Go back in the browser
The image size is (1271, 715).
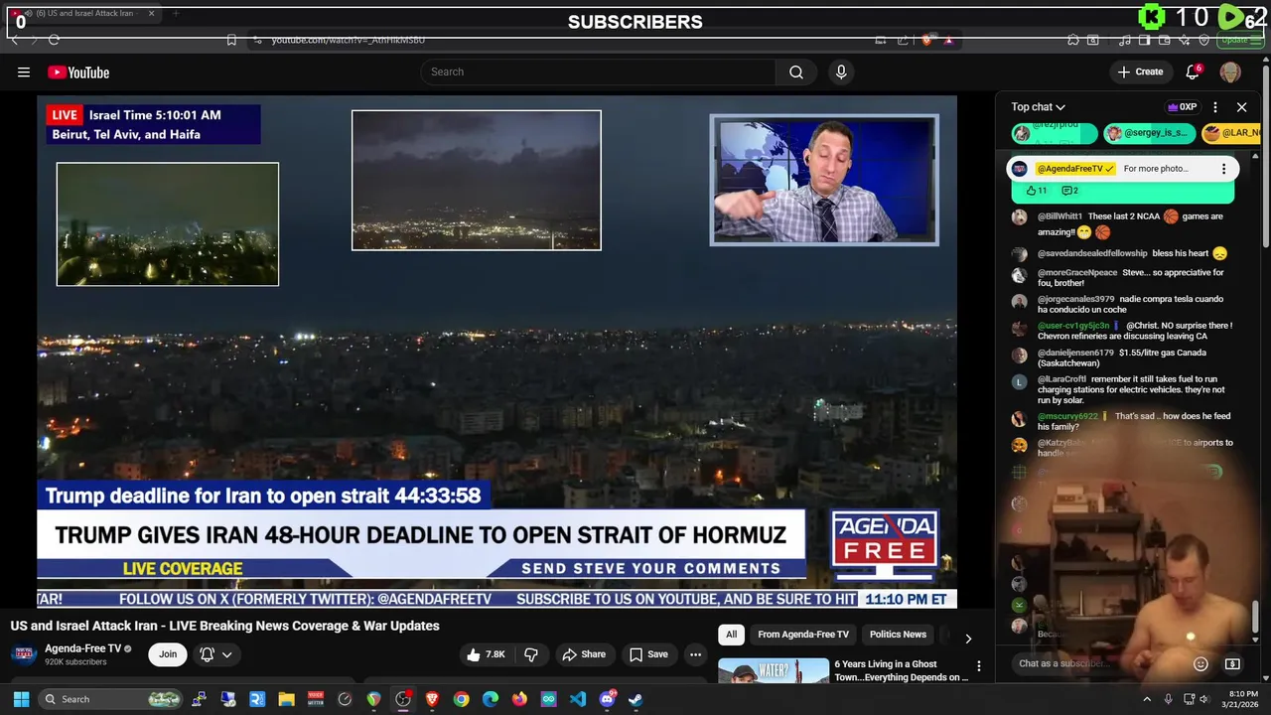point(14,40)
